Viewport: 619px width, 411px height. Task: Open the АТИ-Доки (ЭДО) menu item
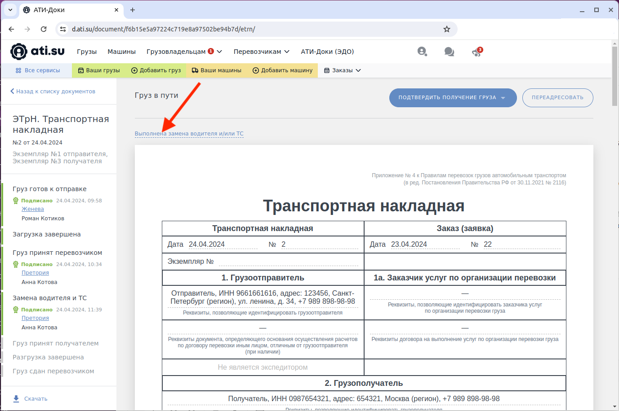point(327,52)
